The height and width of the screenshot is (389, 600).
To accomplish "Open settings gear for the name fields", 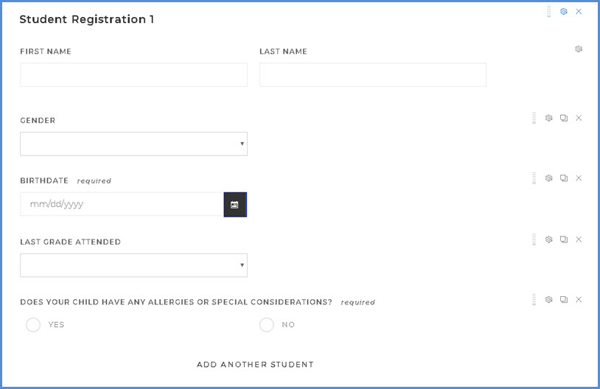I will 579,49.
